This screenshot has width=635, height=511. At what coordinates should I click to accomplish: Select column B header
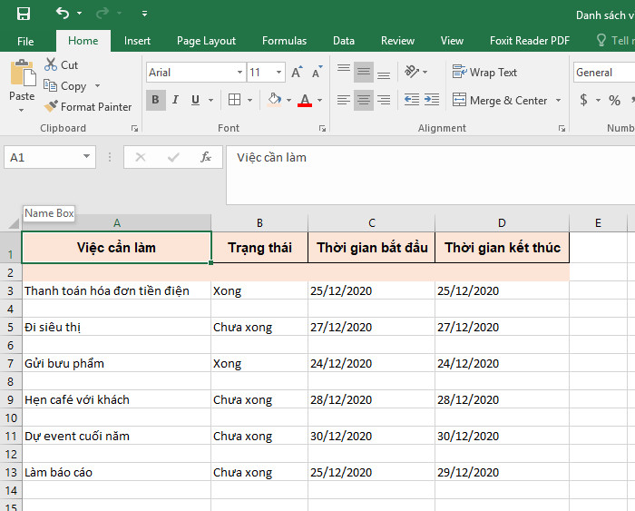pos(259,223)
